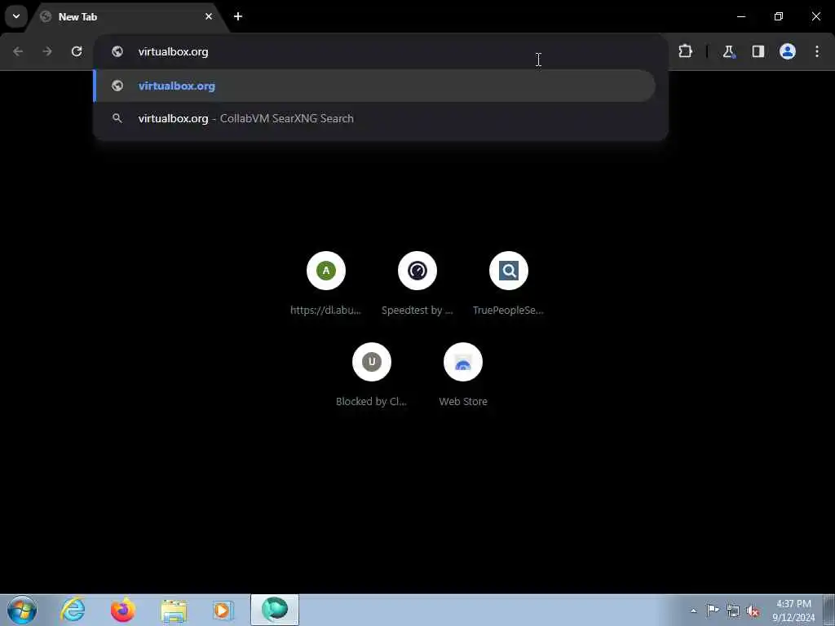Open the Speedtest shortcut
This screenshot has width=835, height=626.
click(417, 284)
